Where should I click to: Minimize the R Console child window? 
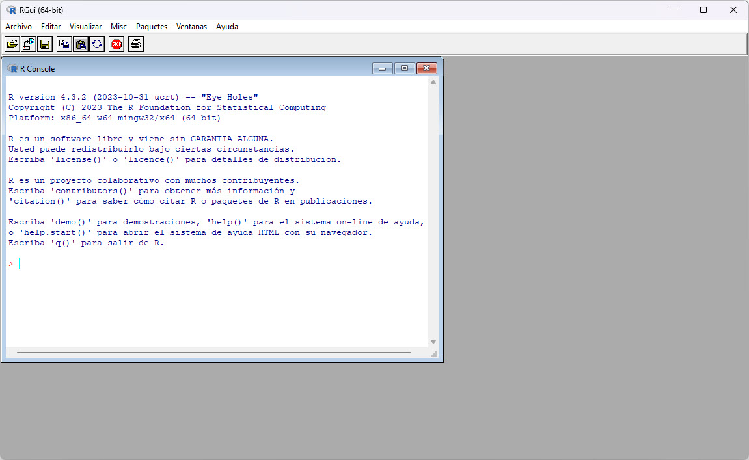(x=382, y=68)
